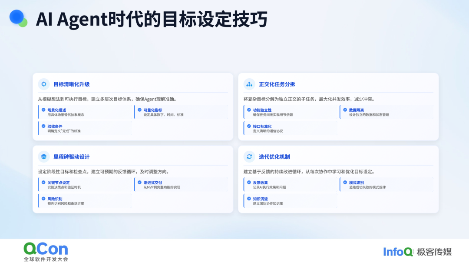Click the check icon next to 可量化指标
The image size is (469, 263).
(x=140, y=110)
